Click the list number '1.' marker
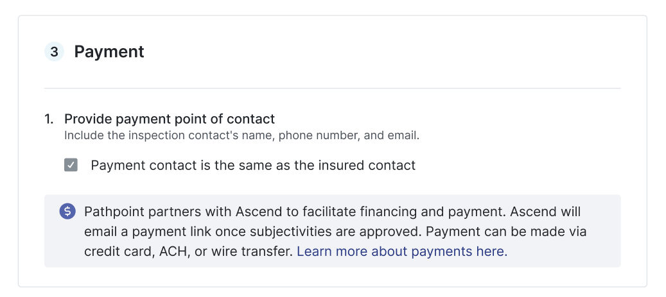Image resolution: width=666 pixels, height=297 pixels. (49, 119)
